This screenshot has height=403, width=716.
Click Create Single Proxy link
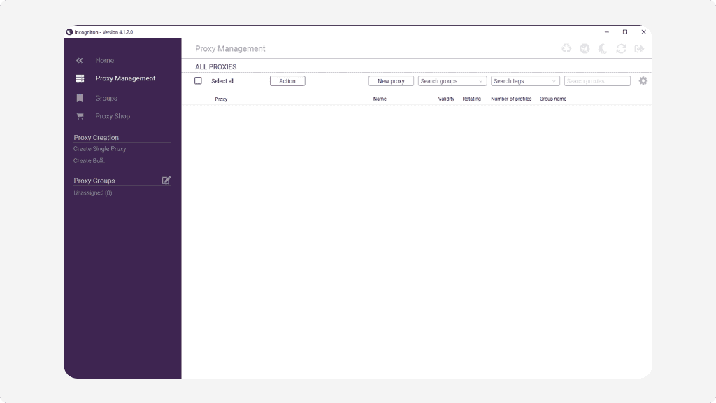[x=100, y=149]
